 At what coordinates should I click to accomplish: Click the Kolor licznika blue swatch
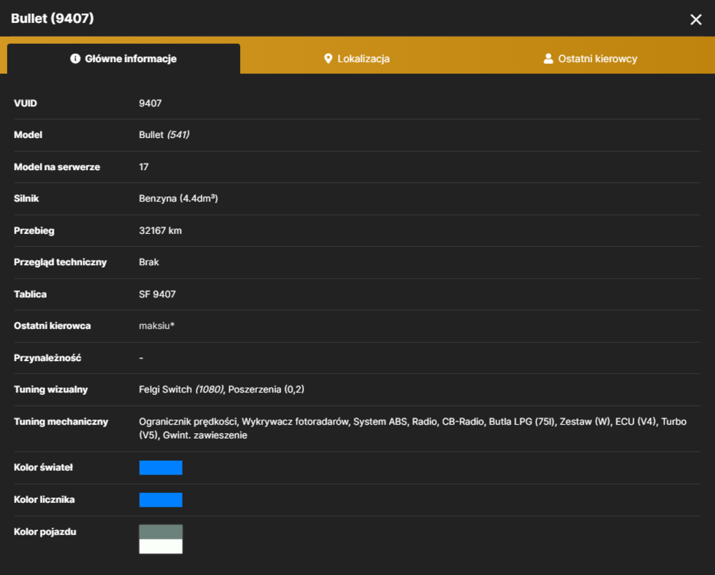[160, 500]
